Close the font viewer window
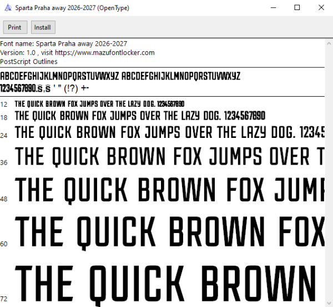This screenshot has height=307, width=333. point(321,8)
